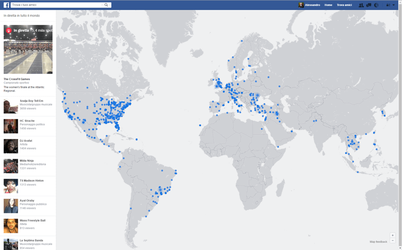Focus the 'Trova i tuoi amici' search field
This screenshot has height=250, width=402.
pyautogui.click(x=56, y=5)
